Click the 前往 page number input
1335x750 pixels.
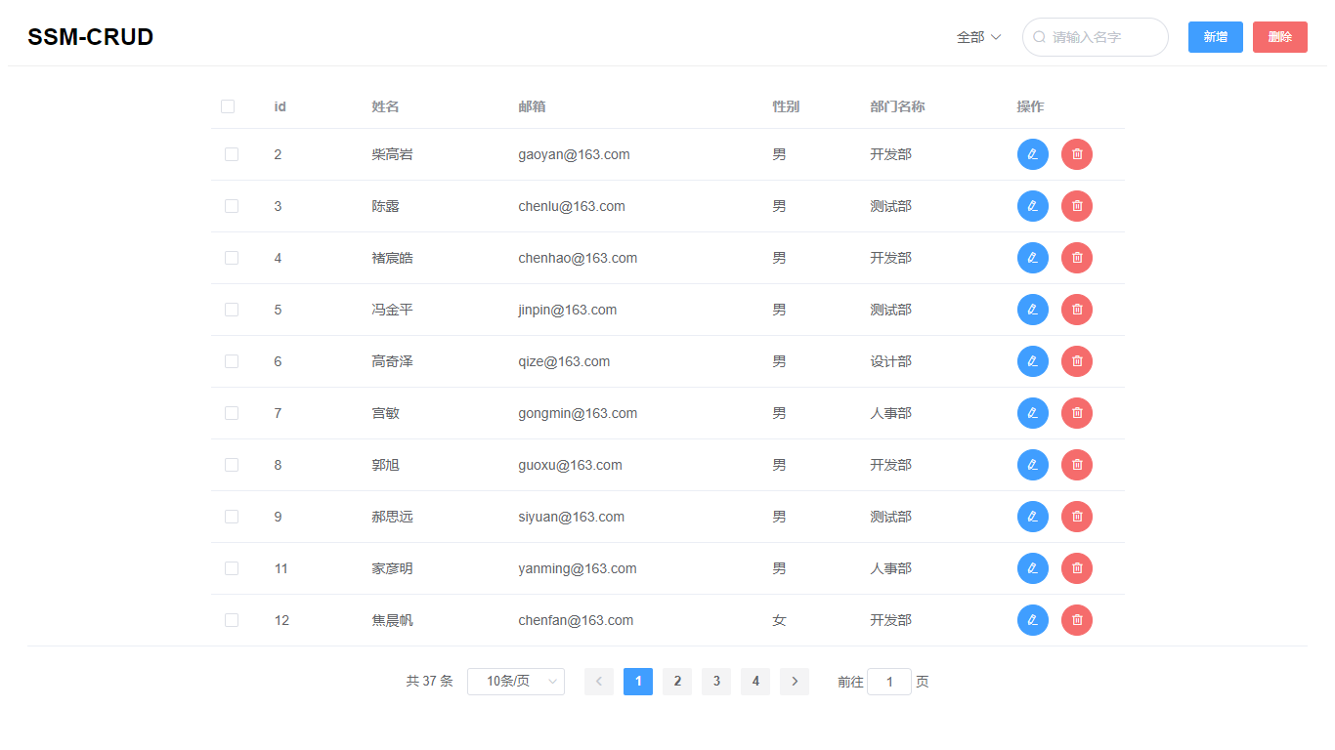coord(889,682)
